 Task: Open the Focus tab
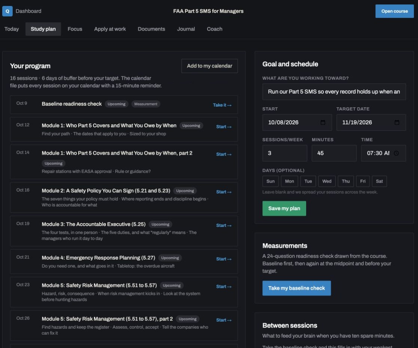point(75,29)
